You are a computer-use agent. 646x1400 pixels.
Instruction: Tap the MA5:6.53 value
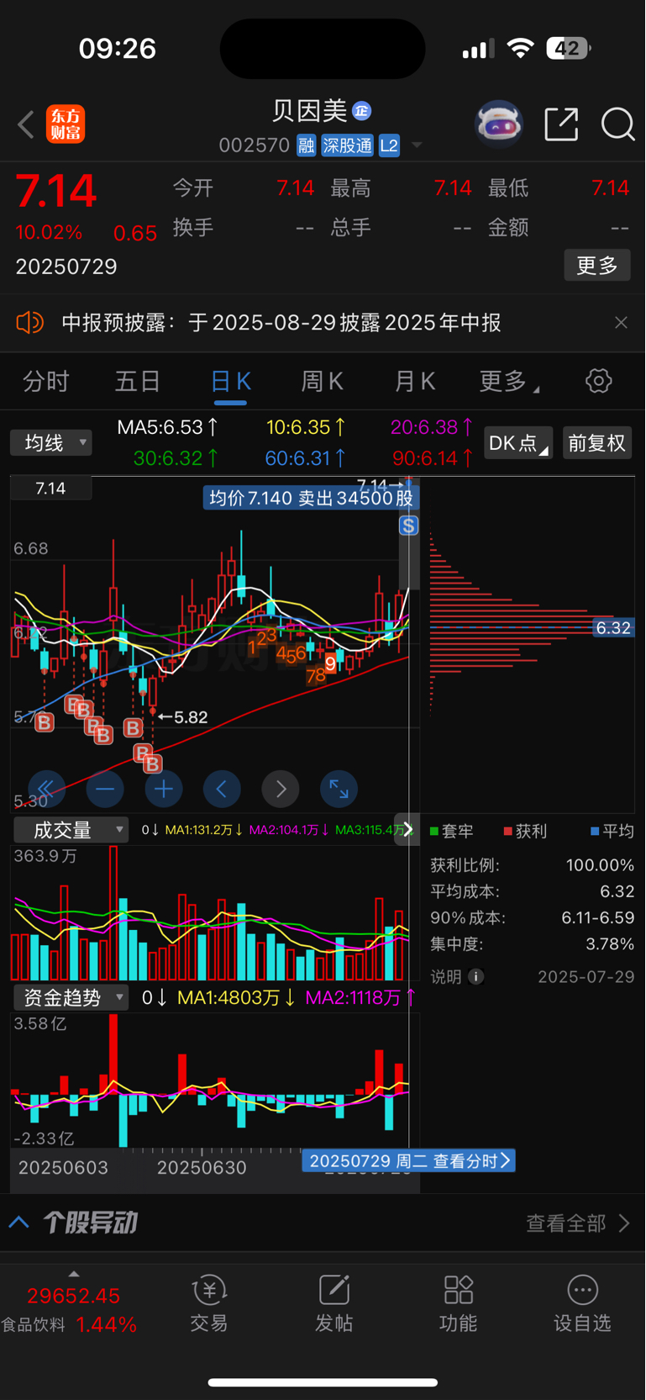click(168, 427)
